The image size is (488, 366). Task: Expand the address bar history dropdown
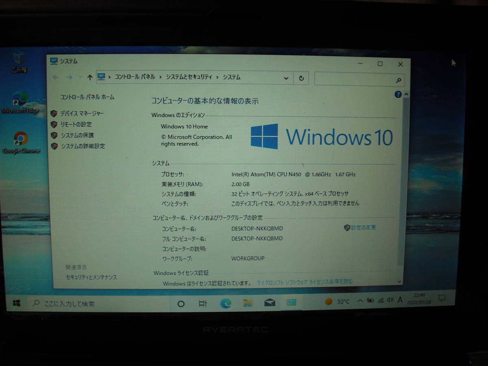286,78
